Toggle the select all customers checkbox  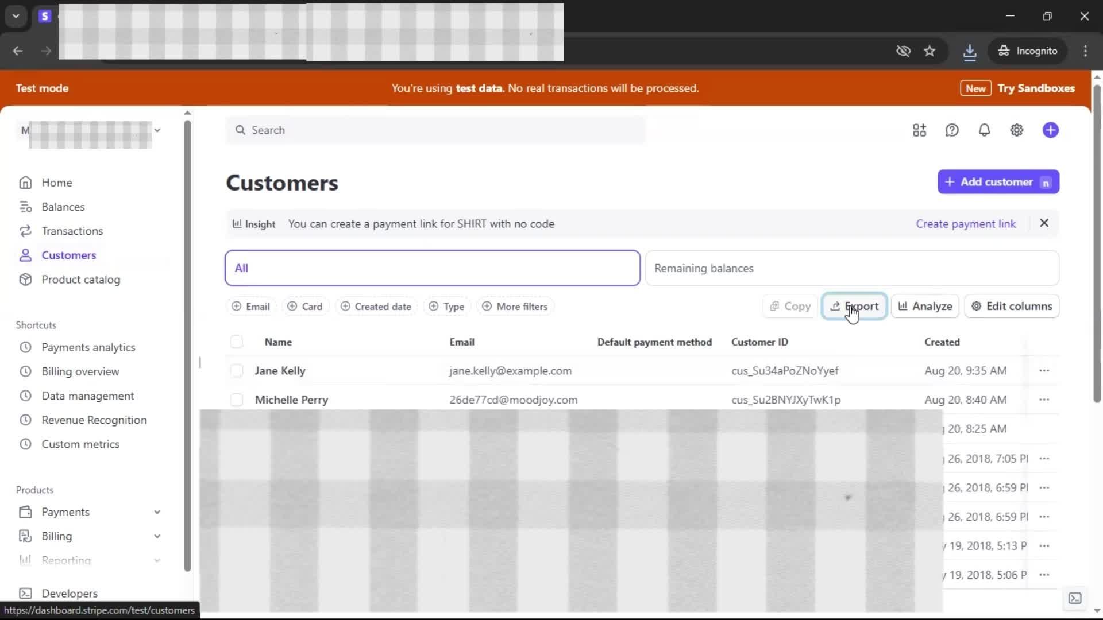click(x=236, y=342)
